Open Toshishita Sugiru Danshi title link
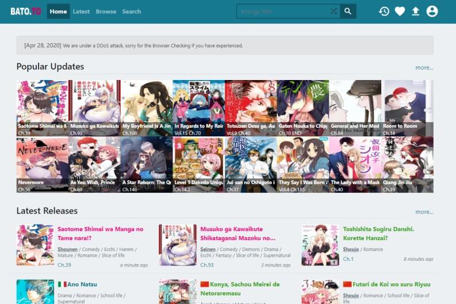Screen dimensions: 456x304 tap(378, 234)
